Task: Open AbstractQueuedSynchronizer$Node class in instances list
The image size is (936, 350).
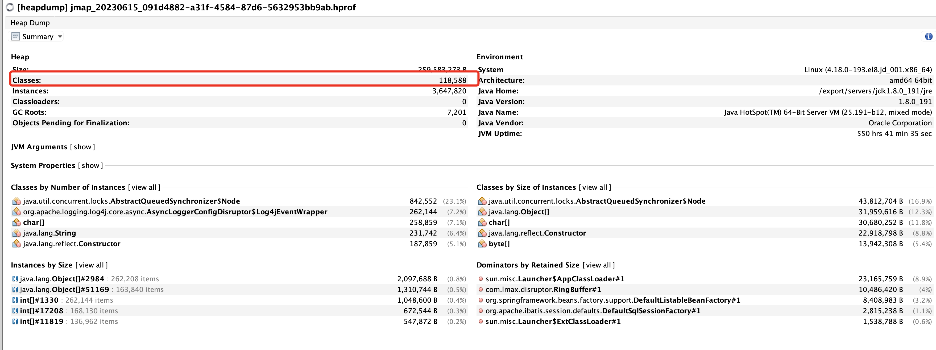Action: point(131,201)
